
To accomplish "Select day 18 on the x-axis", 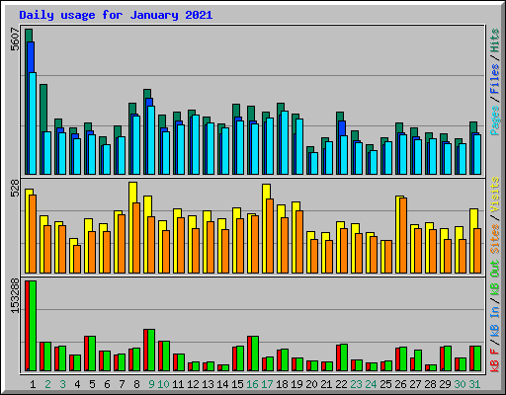I will tap(282, 384).
